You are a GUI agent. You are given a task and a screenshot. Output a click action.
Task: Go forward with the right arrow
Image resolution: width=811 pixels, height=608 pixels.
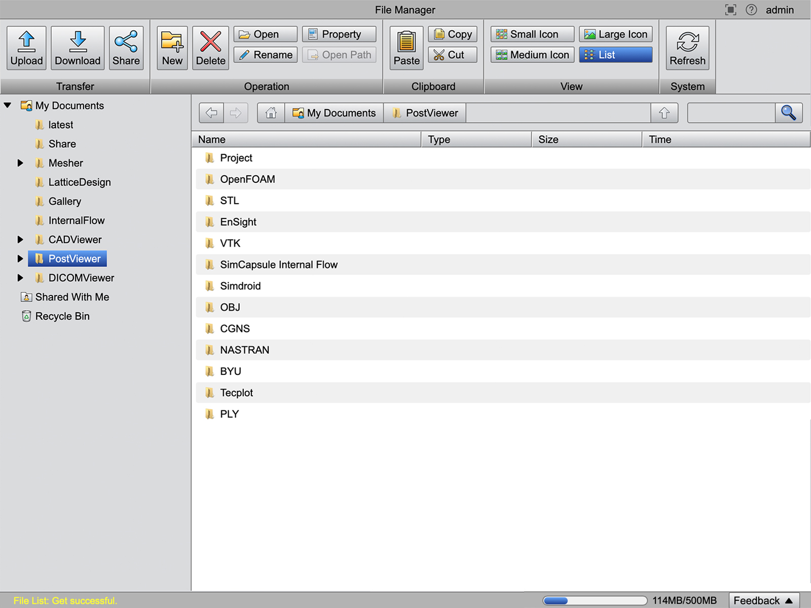coord(236,113)
